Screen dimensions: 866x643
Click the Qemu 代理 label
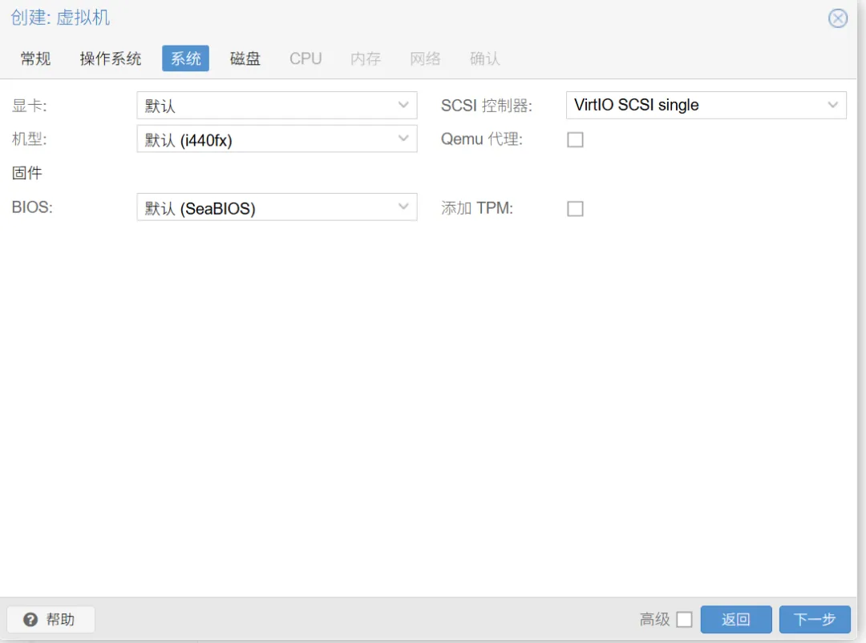click(481, 139)
